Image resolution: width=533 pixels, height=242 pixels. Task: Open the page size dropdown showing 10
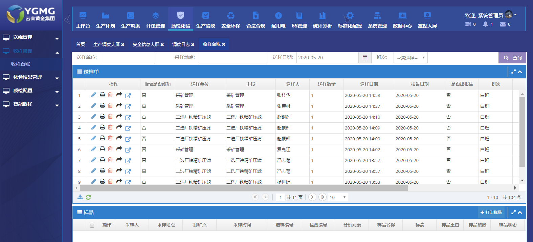point(338,197)
